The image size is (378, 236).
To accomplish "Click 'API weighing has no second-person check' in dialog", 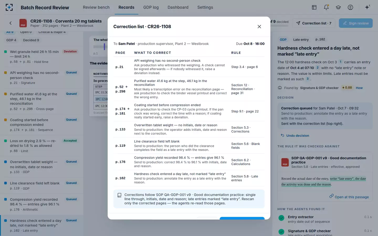I will coord(167,61).
